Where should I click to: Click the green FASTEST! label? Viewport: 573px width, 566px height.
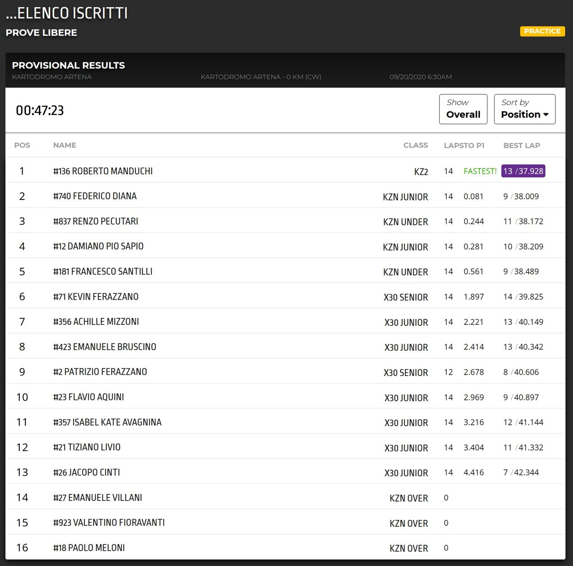pos(480,171)
